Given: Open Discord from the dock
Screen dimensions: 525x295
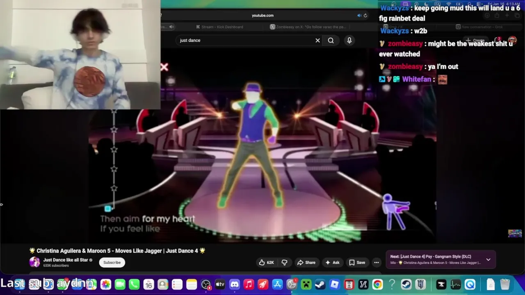Looking at the screenshot, I should point(235,284).
